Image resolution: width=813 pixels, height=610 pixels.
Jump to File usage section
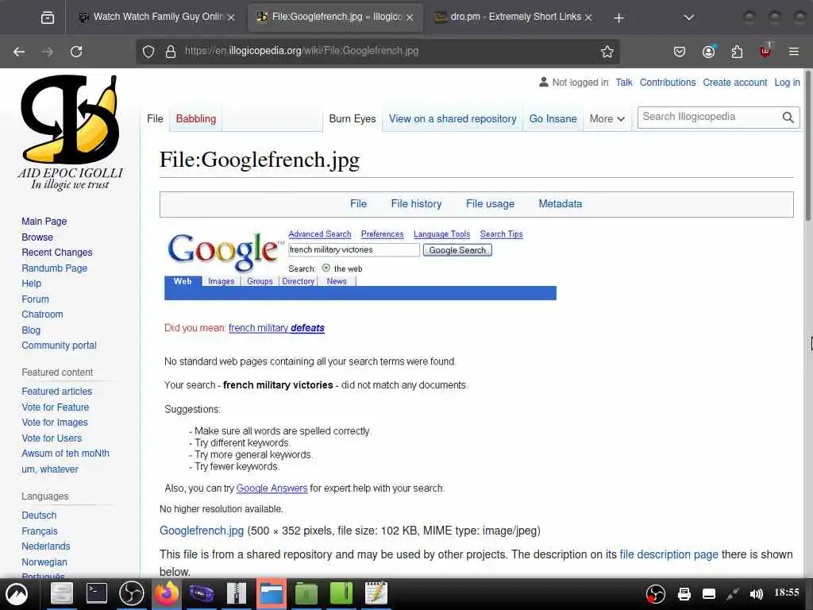490,204
